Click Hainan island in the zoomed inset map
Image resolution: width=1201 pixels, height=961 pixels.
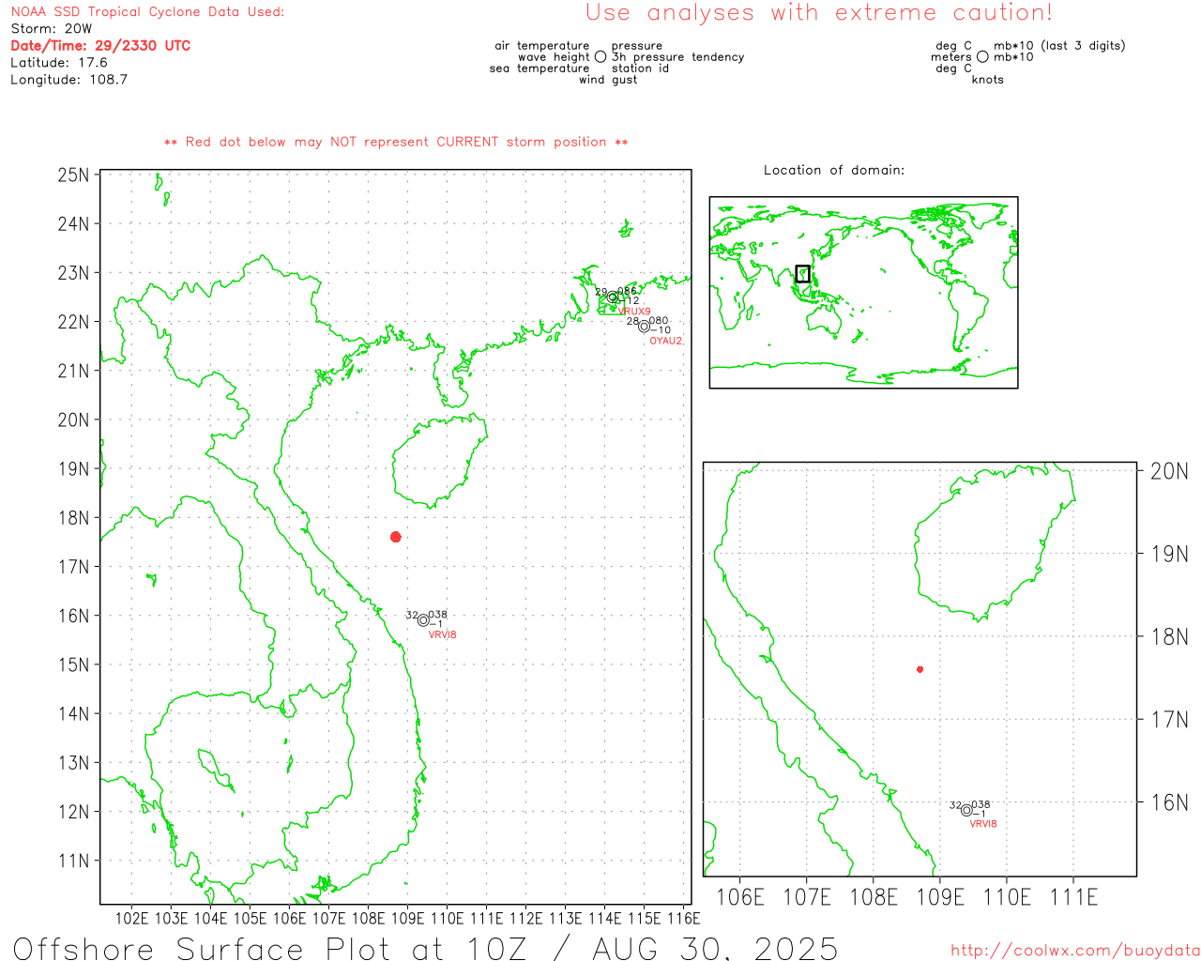click(995, 542)
